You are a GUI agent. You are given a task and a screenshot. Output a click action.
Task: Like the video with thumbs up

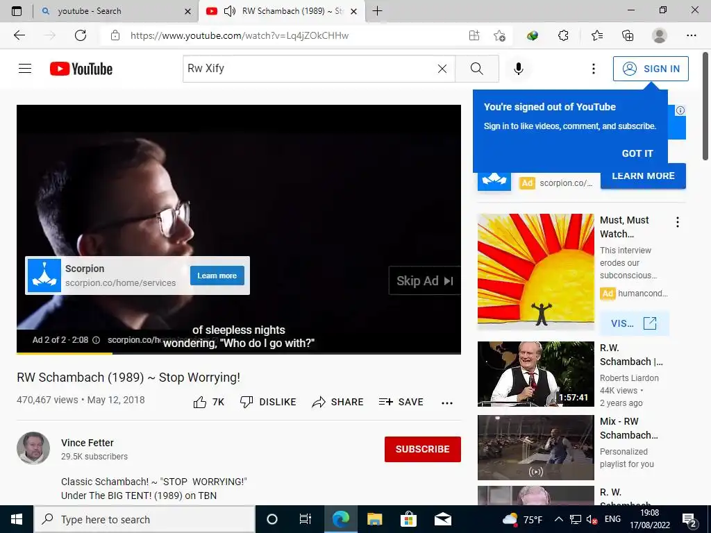[x=208, y=402]
